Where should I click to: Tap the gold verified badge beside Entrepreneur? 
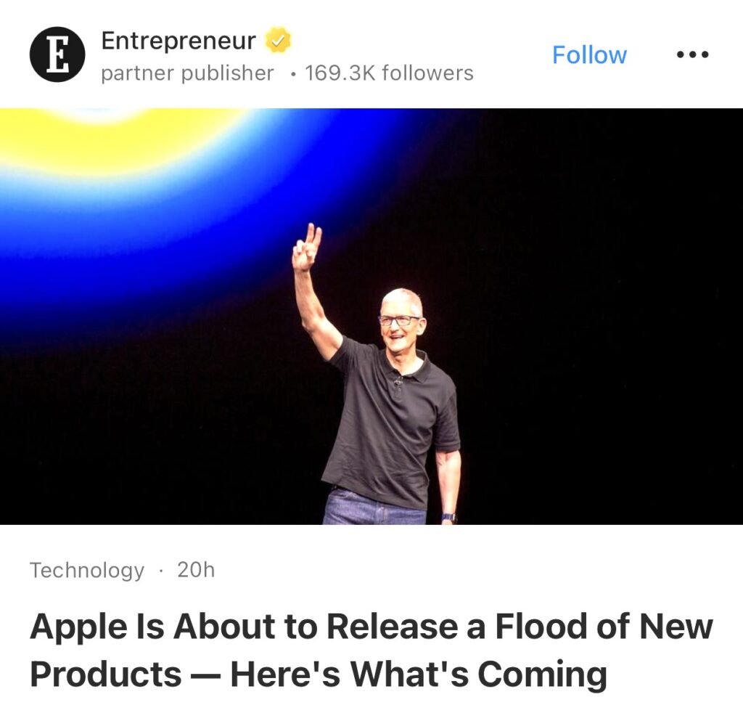coord(278,41)
